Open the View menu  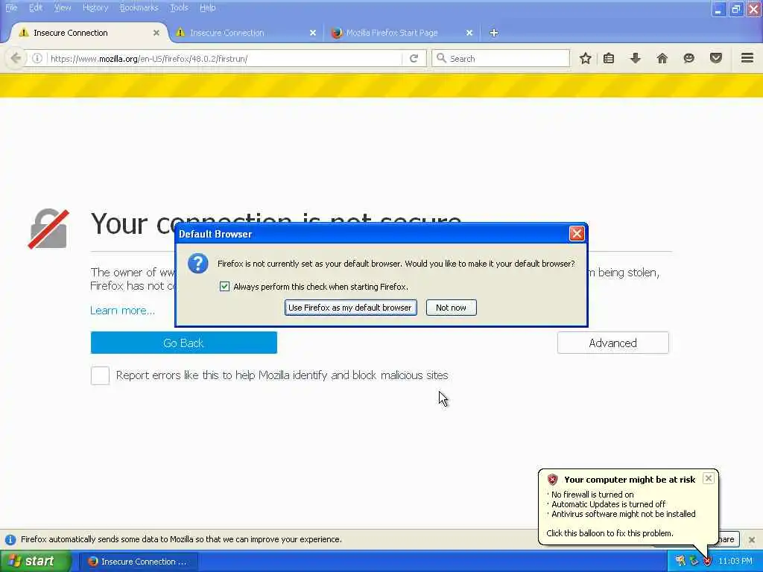63,7
